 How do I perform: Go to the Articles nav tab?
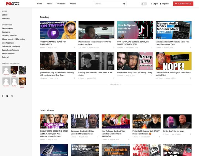click(x=73, y=4)
